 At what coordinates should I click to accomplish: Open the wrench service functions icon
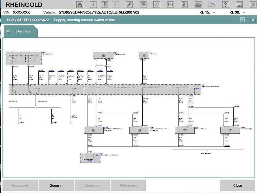pyautogui.click(x=129, y=5)
